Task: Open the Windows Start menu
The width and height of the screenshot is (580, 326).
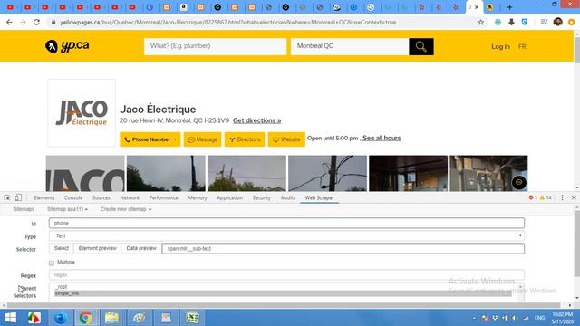Action: 10,318
